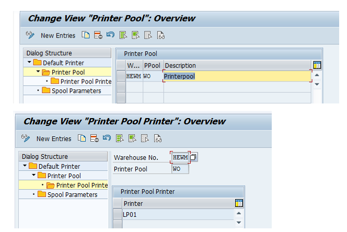
Task: Click the HEWM warehouse cell in Printer Pool table
Action: pos(134,76)
